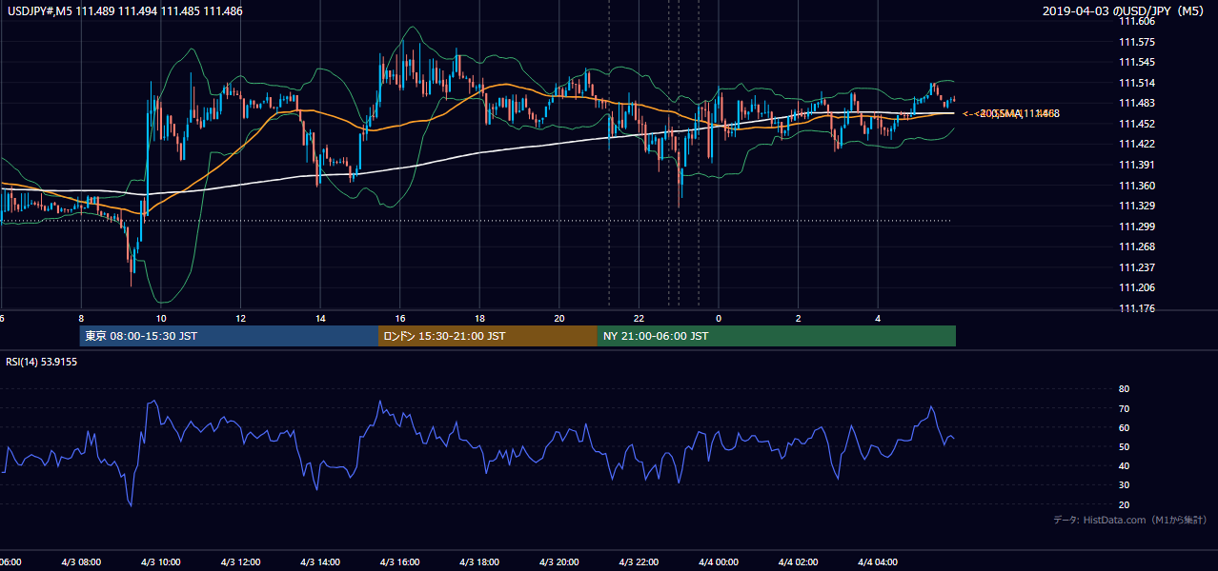Click RSI axis level 40
Image resolution: width=1218 pixels, height=571 pixels.
coord(1124,465)
